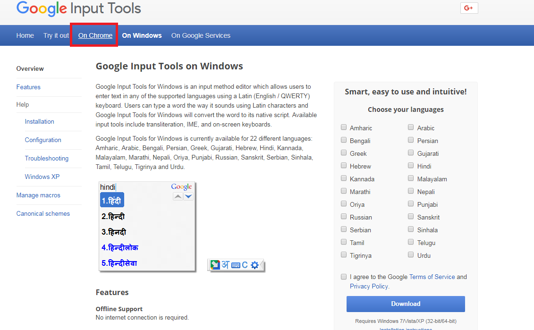The height and width of the screenshot is (330, 534).
Task: Click 'Smart, easy to use and intuitive!' heading
Action: click(406, 92)
